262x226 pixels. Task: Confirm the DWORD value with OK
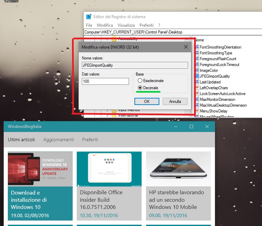pyautogui.click(x=147, y=102)
